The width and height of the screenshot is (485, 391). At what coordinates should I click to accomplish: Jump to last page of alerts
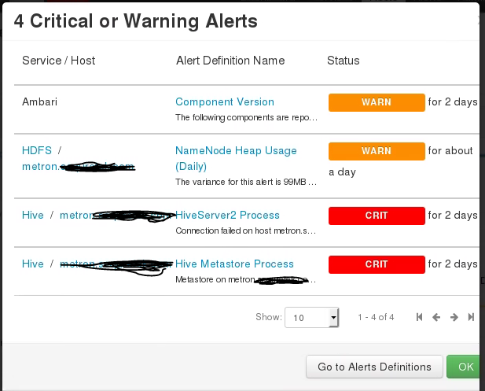(x=471, y=317)
